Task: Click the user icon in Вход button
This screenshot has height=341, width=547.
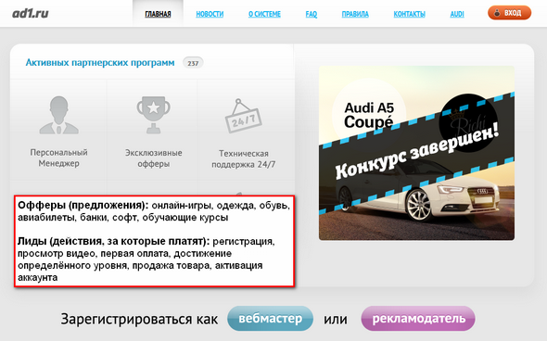Action: (498, 13)
